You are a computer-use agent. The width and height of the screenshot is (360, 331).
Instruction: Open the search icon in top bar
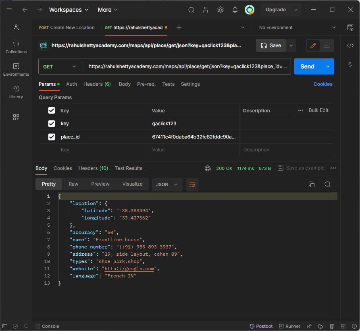[x=191, y=10]
